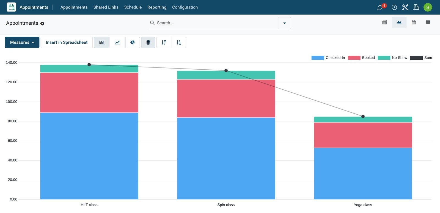The image size is (440, 213).
Task: Click the magnifier search icon
Action: tap(152, 23)
